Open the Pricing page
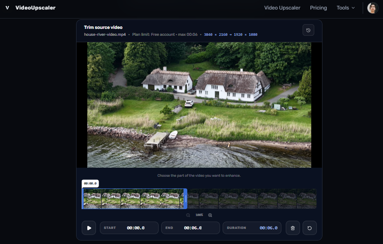The image size is (383, 244). tap(318, 8)
